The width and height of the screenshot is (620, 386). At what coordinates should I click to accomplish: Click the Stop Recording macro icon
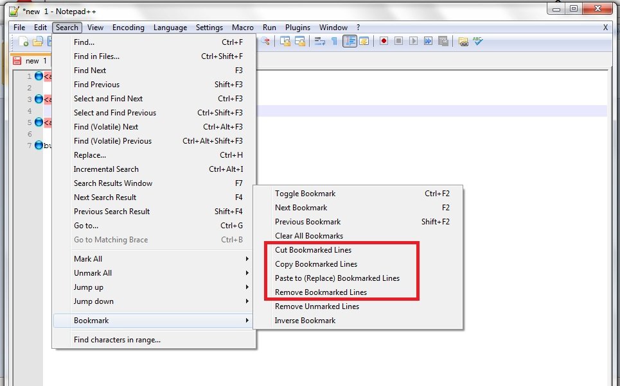coord(398,41)
